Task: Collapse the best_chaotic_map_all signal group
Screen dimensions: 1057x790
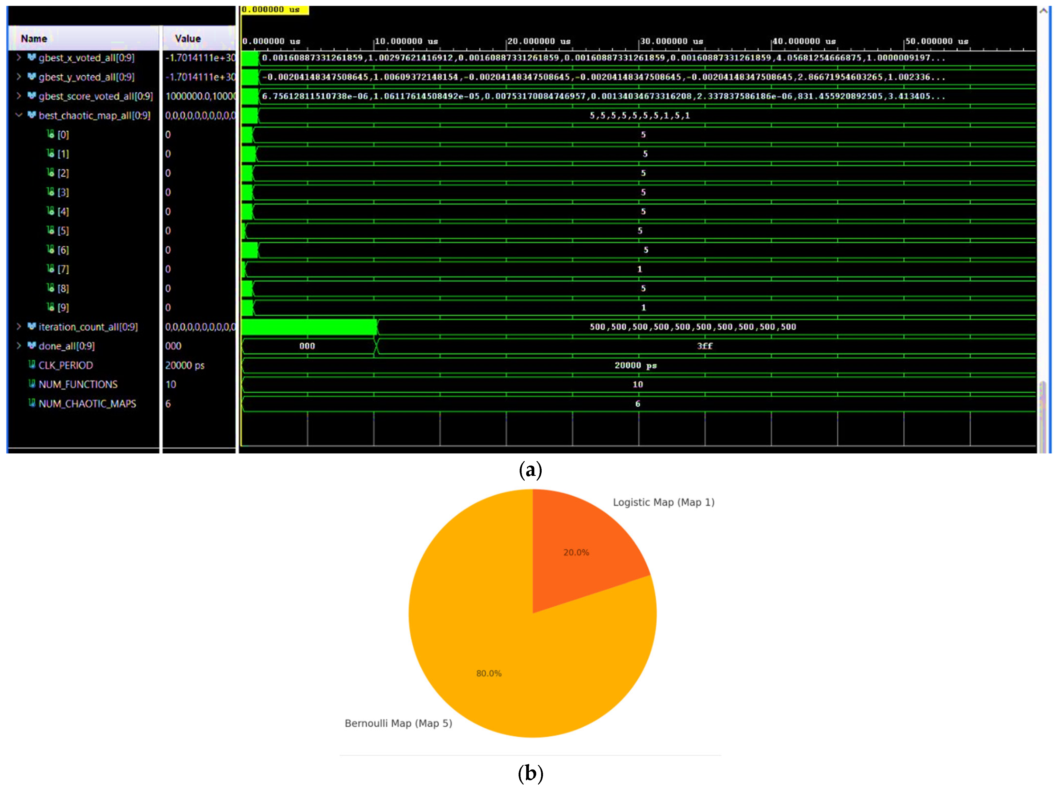Action: pos(19,115)
